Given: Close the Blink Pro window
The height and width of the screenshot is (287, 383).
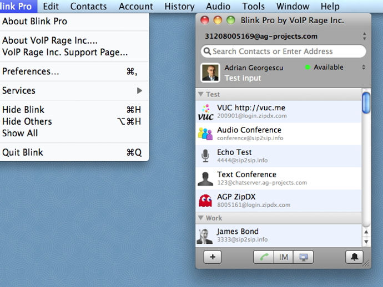Looking at the screenshot, I should pos(205,20).
